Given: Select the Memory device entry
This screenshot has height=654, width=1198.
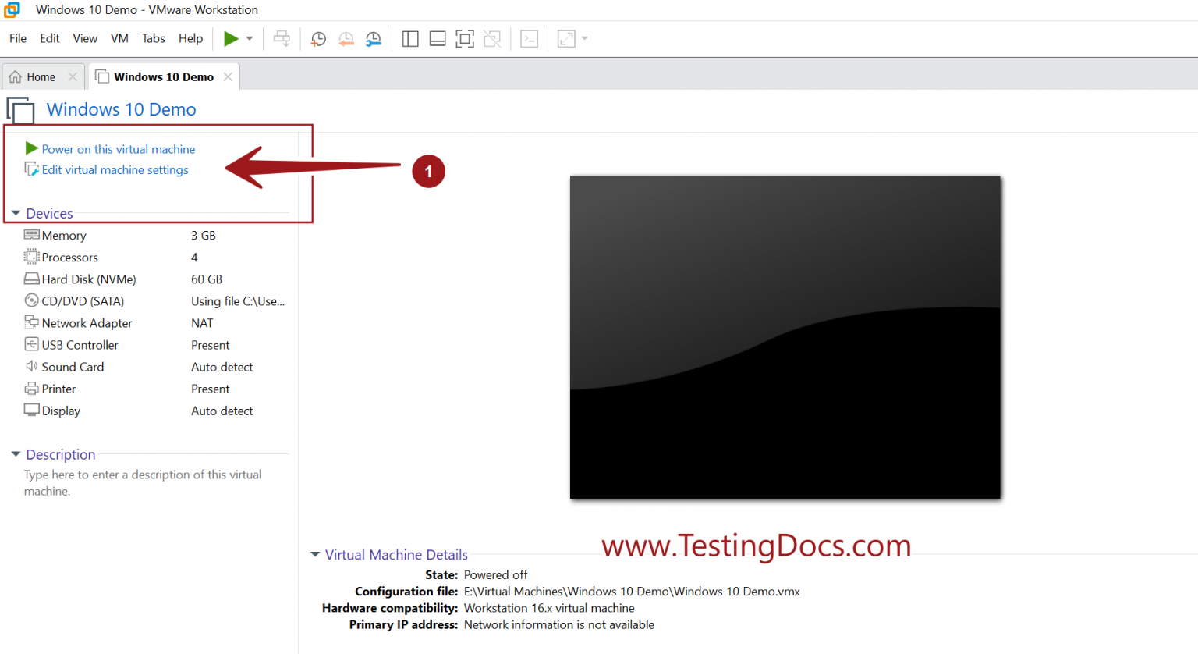Looking at the screenshot, I should pyautogui.click(x=62, y=235).
